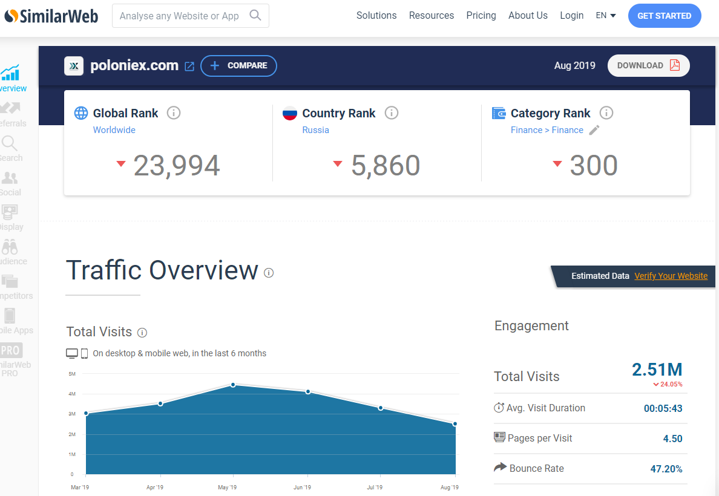The height and width of the screenshot is (496, 719).
Task: Click the Login link
Action: click(572, 16)
